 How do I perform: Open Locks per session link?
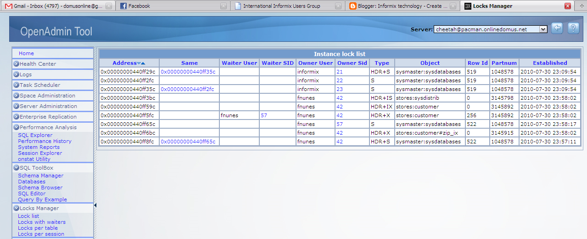click(41, 234)
